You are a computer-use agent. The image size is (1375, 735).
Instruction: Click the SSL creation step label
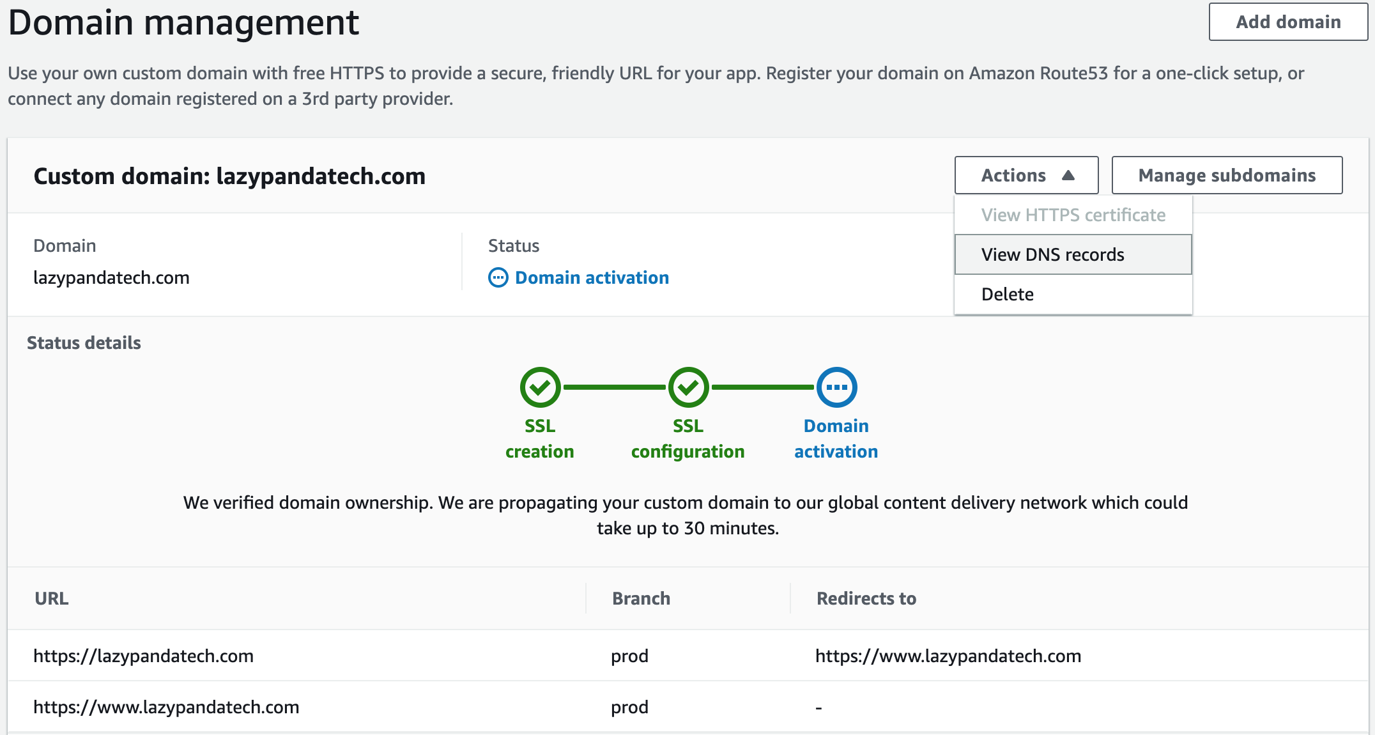tap(540, 438)
